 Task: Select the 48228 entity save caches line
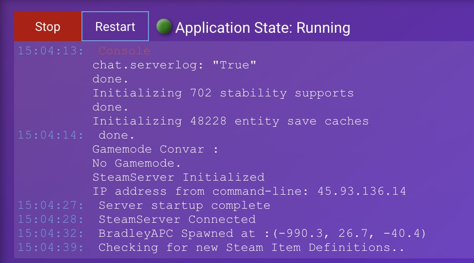(230, 121)
